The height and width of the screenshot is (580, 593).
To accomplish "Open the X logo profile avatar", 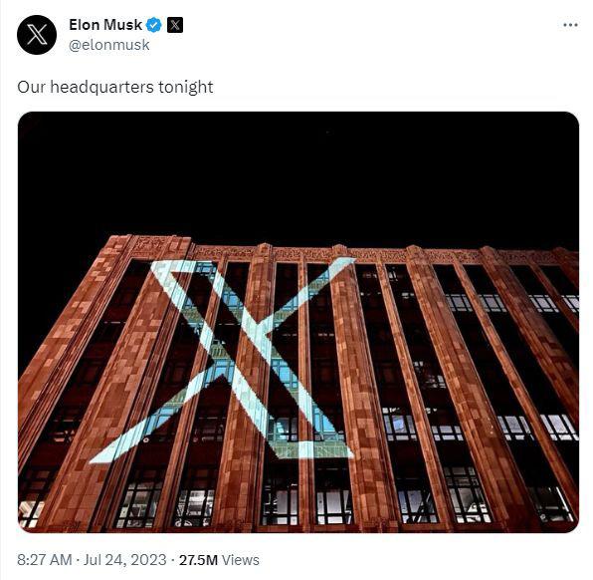I will point(37,35).
